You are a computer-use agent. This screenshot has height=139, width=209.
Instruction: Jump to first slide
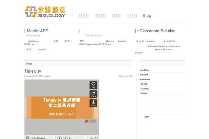tap(55, 138)
